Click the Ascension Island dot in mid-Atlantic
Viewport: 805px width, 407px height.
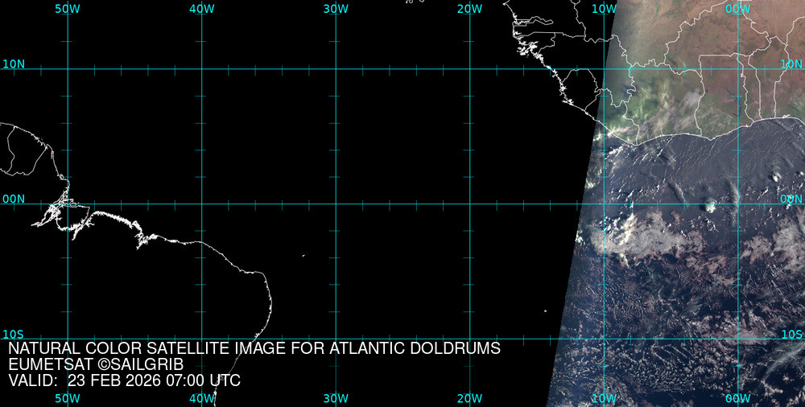tap(545, 310)
